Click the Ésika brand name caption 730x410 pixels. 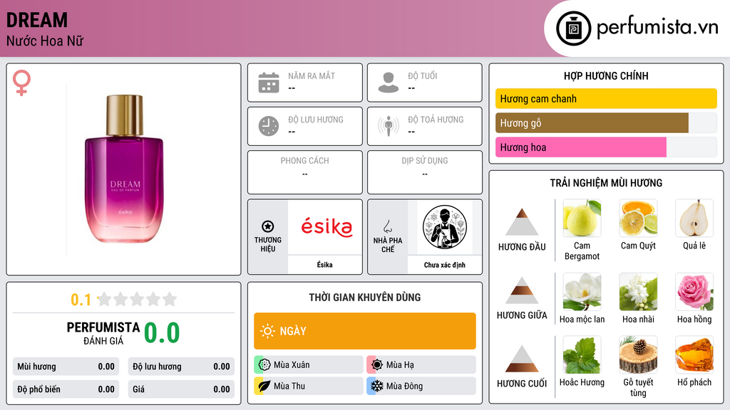(x=324, y=265)
